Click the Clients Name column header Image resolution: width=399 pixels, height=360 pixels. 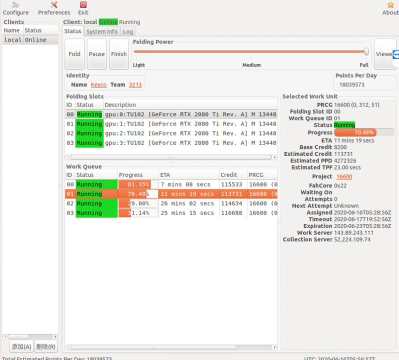13,30
